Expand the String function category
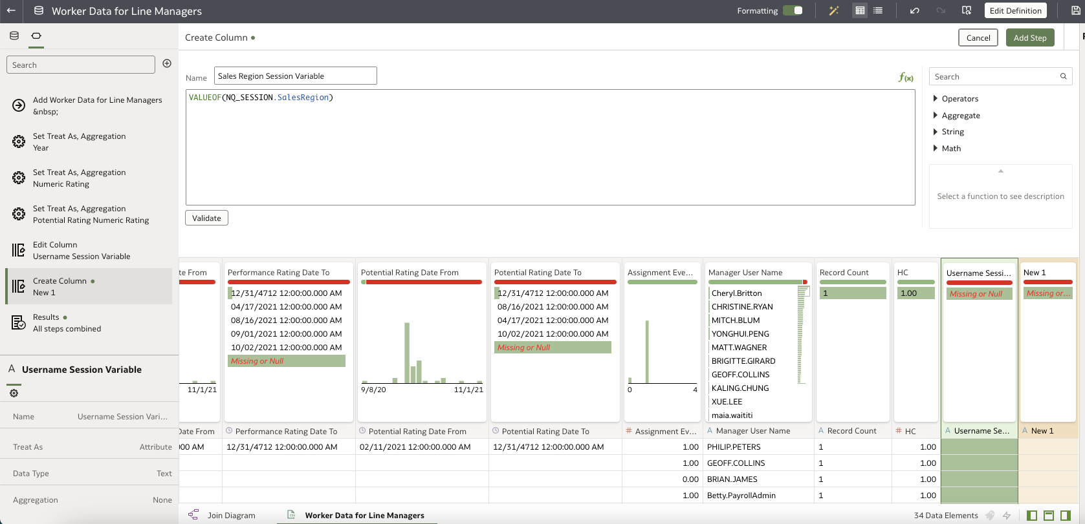This screenshot has height=524, width=1085. click(952, 132)
